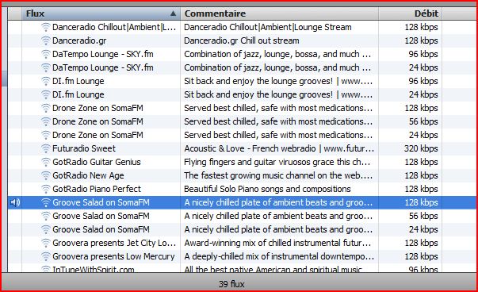Select 'Groove Salad on SomaFM' name in 24 kbps row
Screen dimensions: 478x292
point(101,229)
